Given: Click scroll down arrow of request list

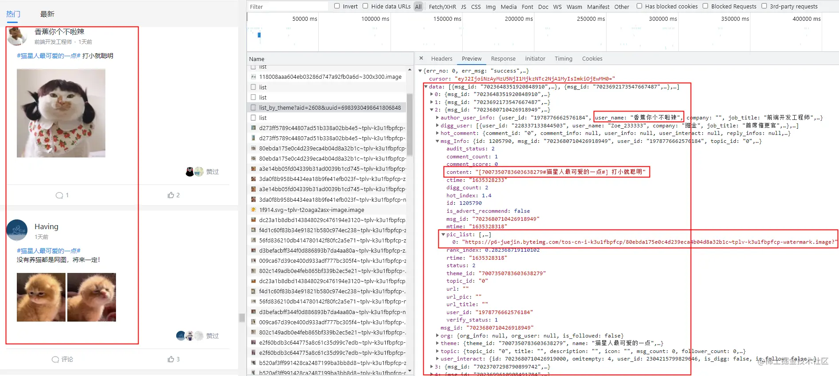Looking at the screenshot, I should pos(410,371).
